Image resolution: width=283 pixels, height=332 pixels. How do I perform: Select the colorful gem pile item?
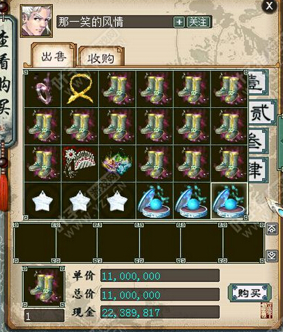[x=118, y=164]
